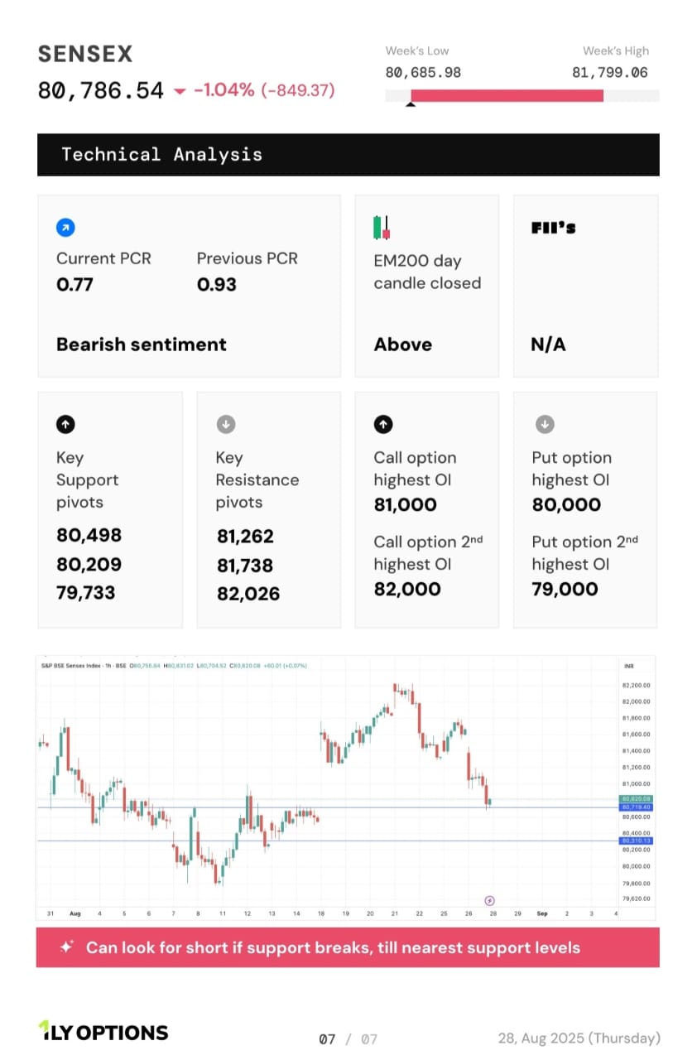
Task: Click the INR currency label on the chart
Action: 627,665
